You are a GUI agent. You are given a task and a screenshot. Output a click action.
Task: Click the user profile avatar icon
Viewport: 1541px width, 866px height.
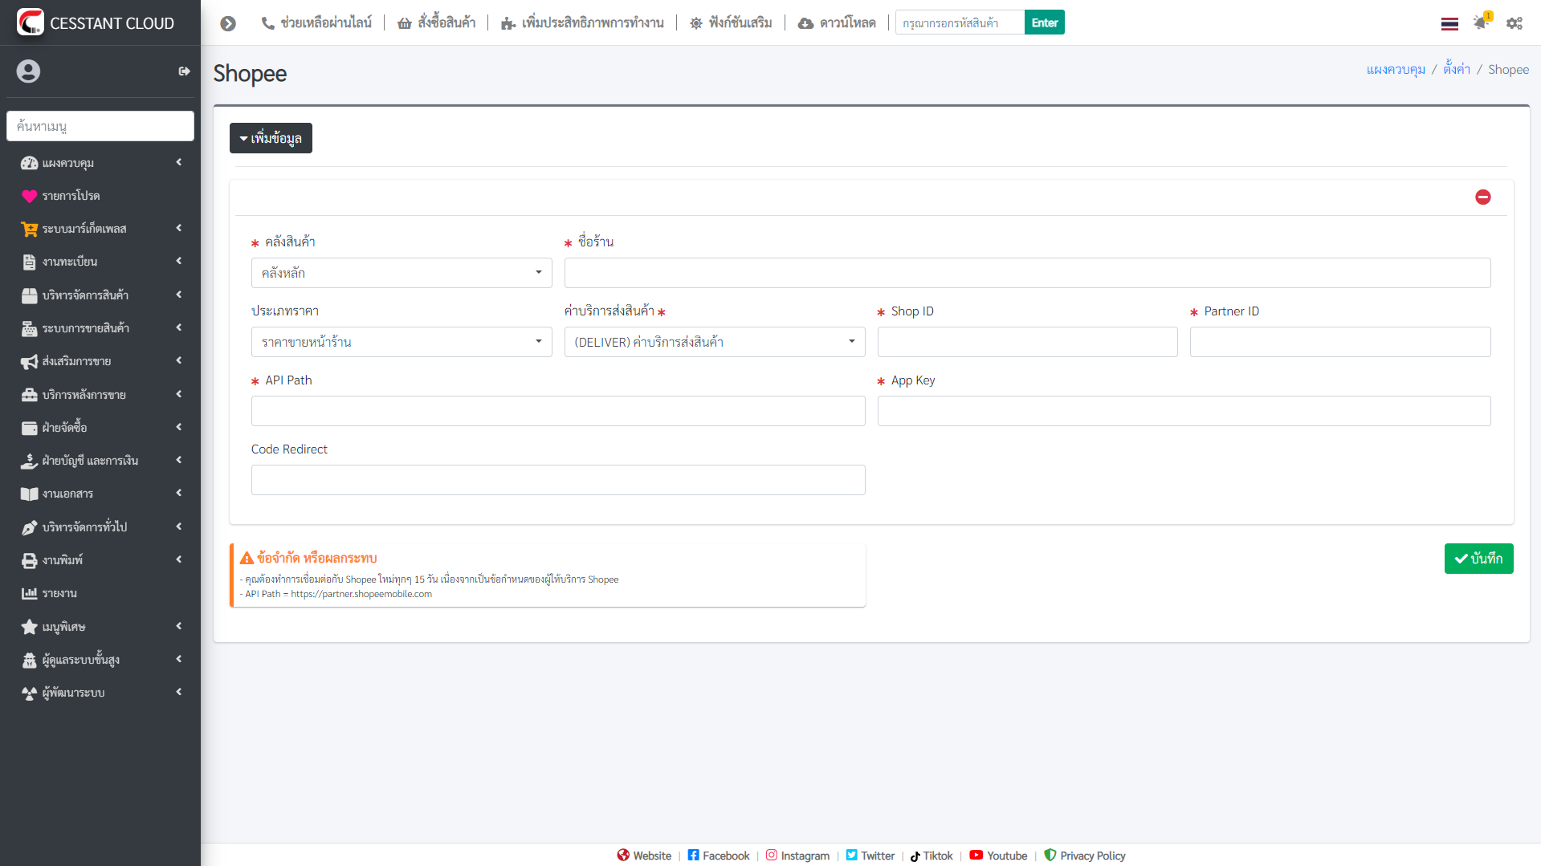28,71
